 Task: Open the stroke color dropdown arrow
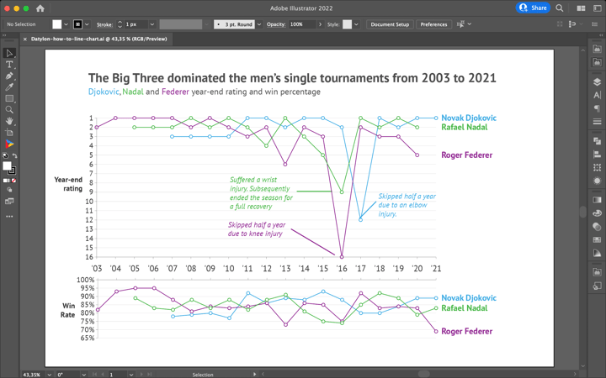click(x=87, y=24)
